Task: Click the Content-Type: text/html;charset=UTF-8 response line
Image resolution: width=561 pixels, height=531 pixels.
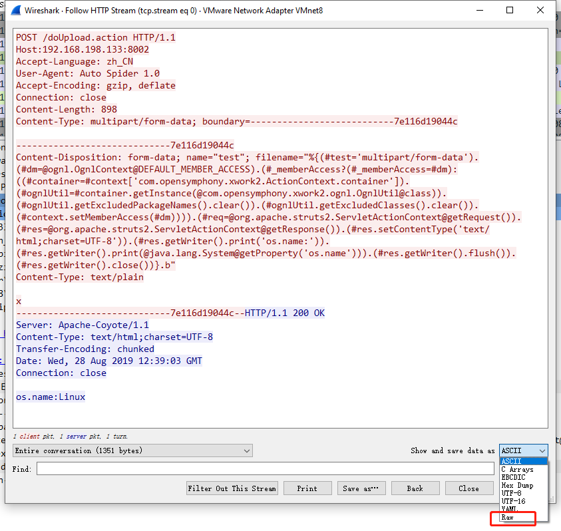Action: point(114,337)
